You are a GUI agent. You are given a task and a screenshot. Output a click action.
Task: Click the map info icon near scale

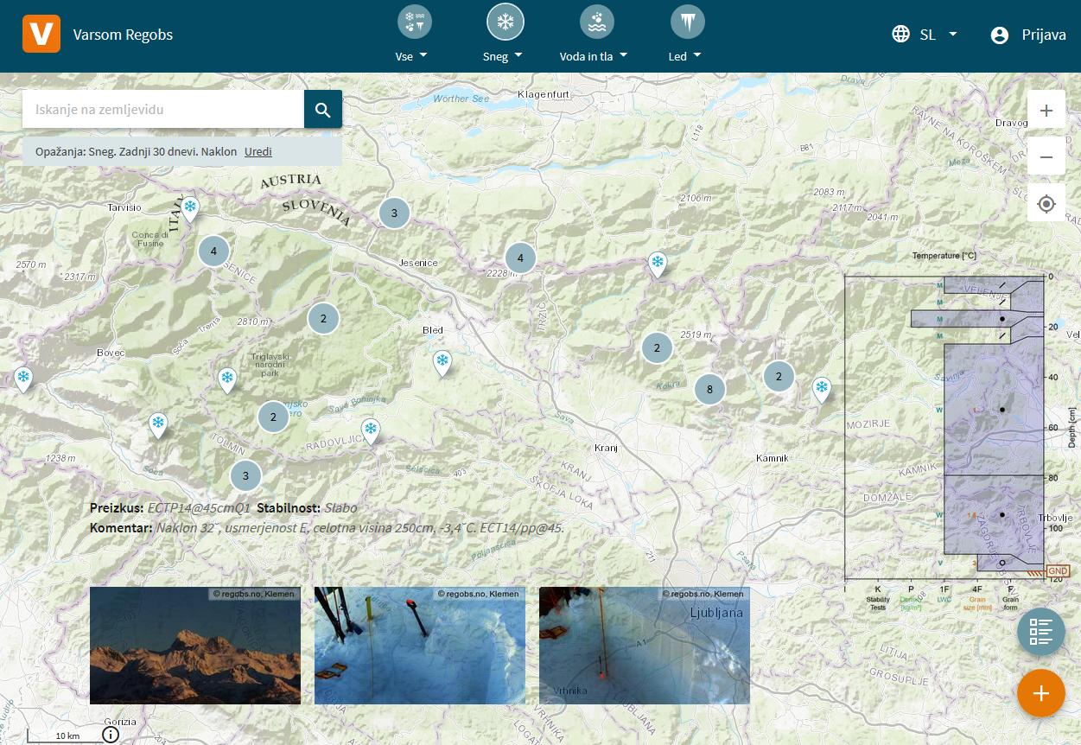[x=111, y=735]
